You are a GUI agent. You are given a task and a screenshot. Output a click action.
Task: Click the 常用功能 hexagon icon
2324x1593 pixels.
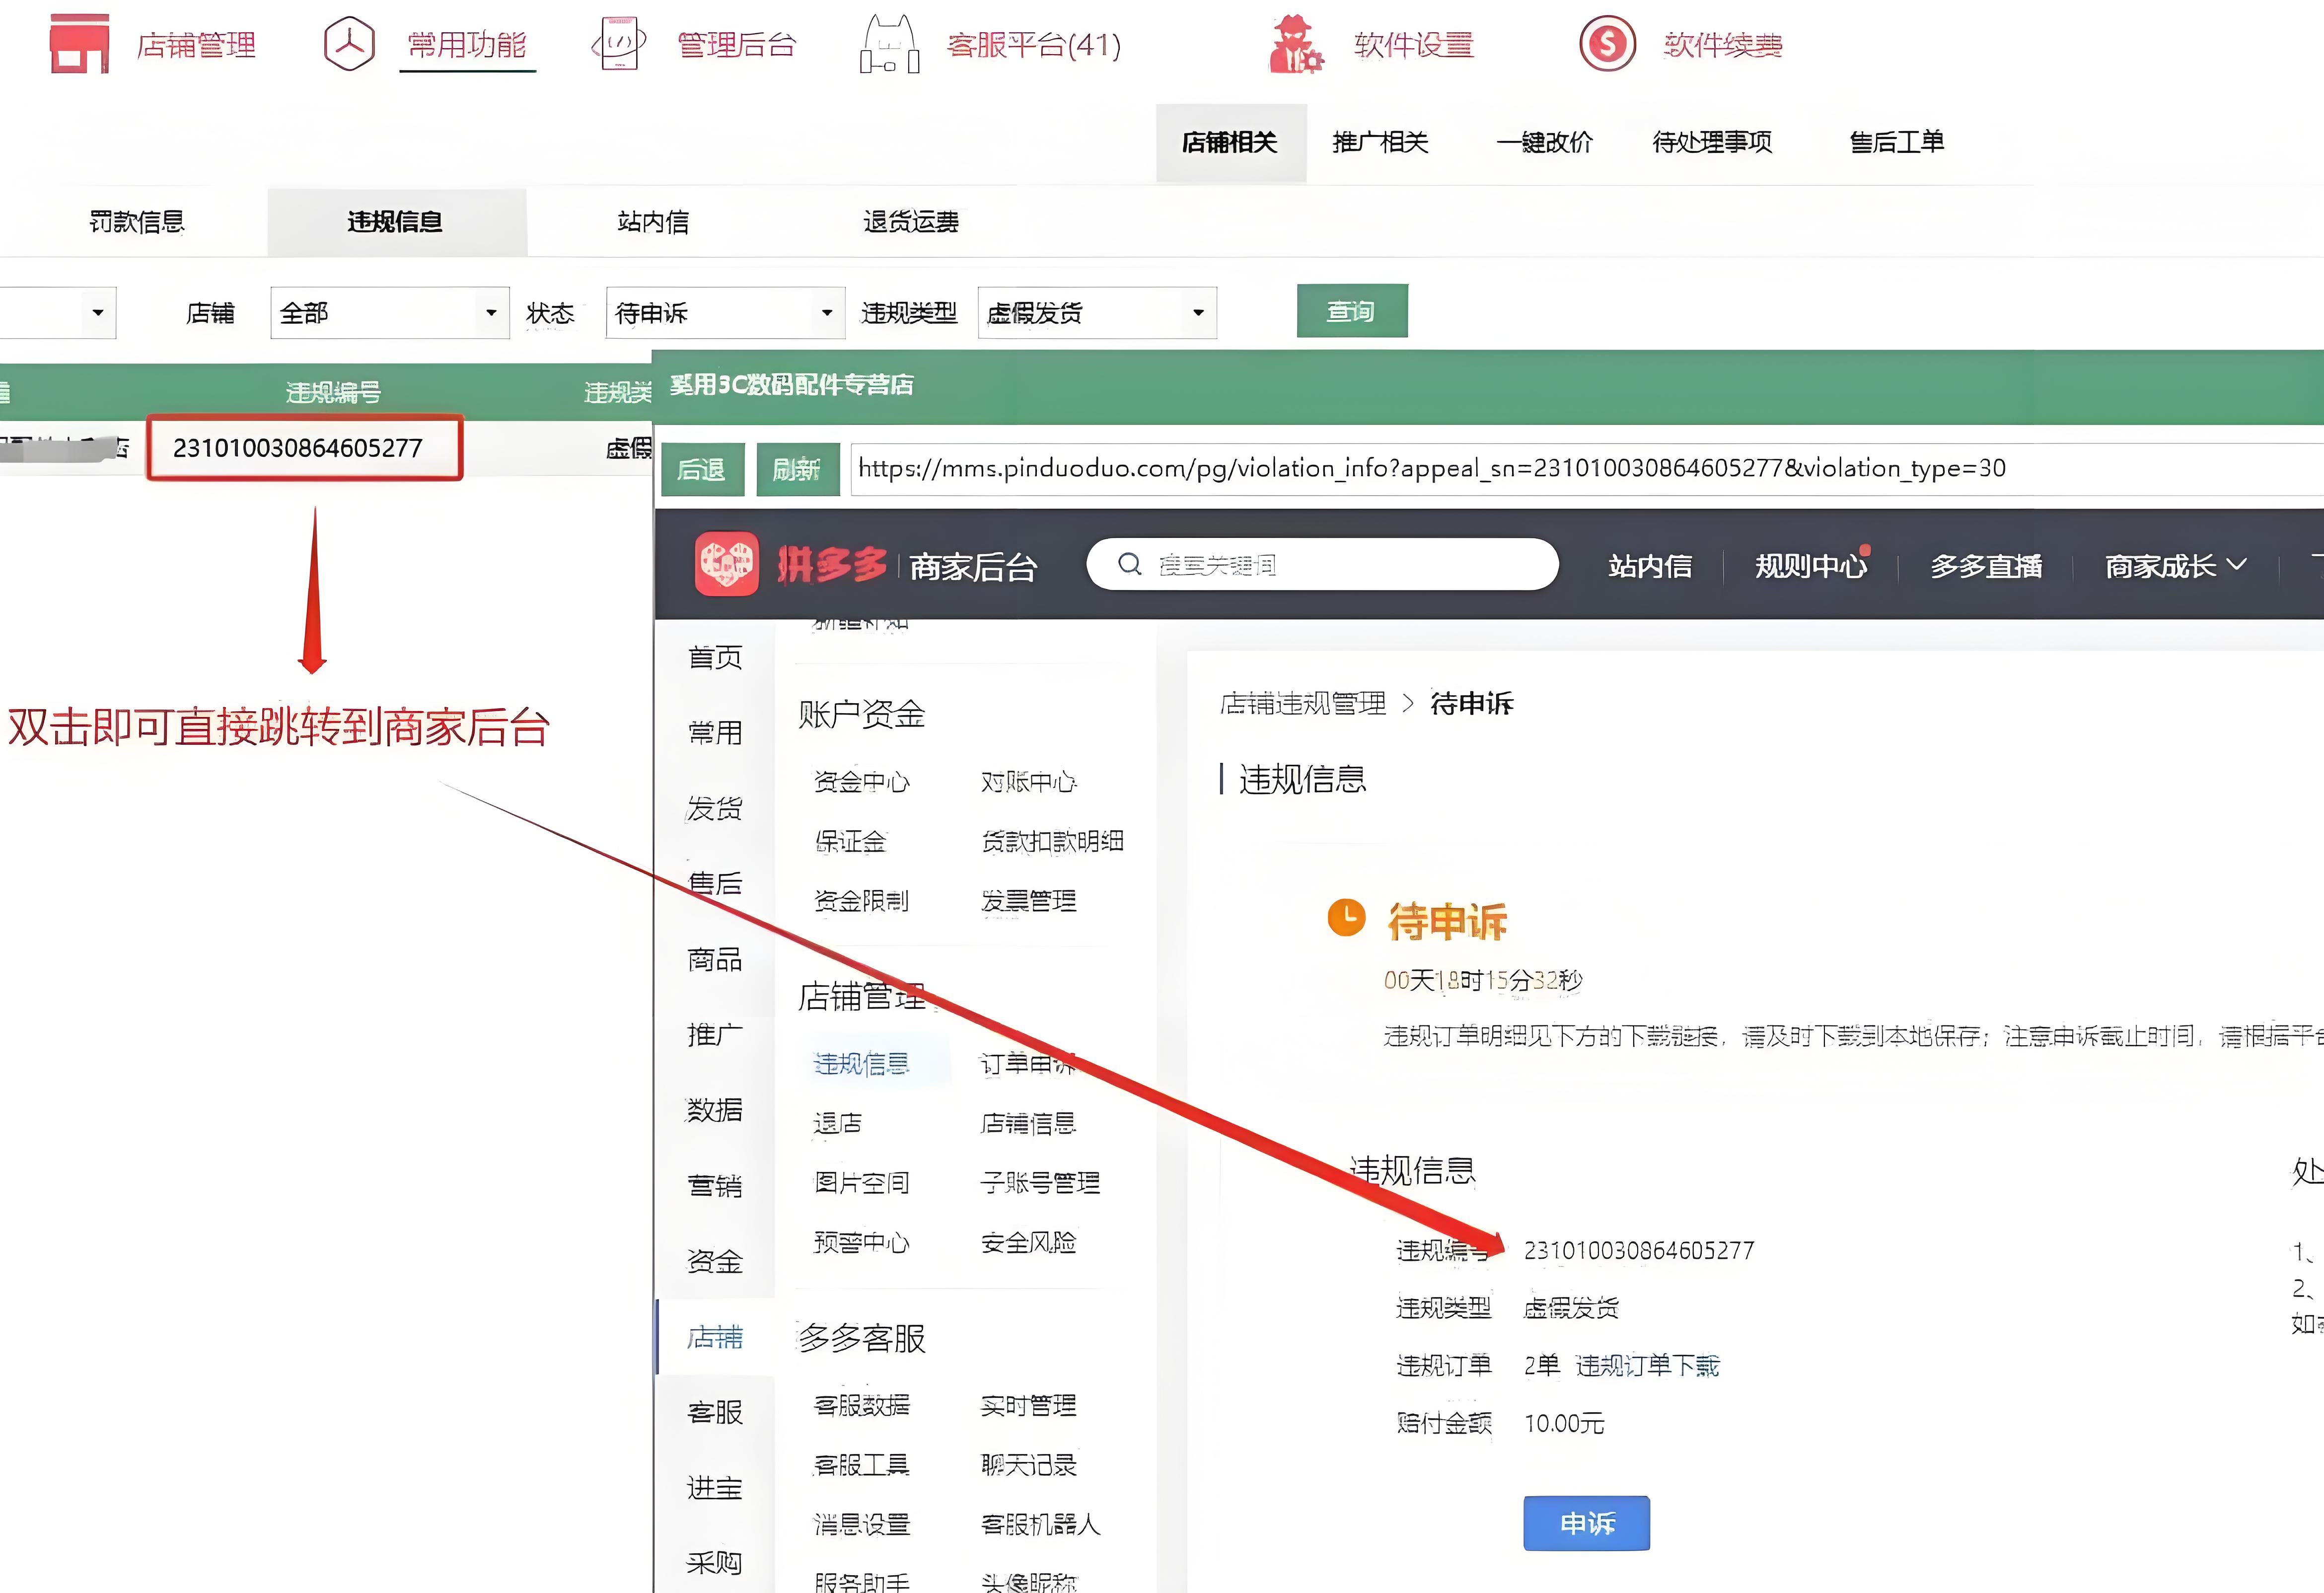pos(349,44)
